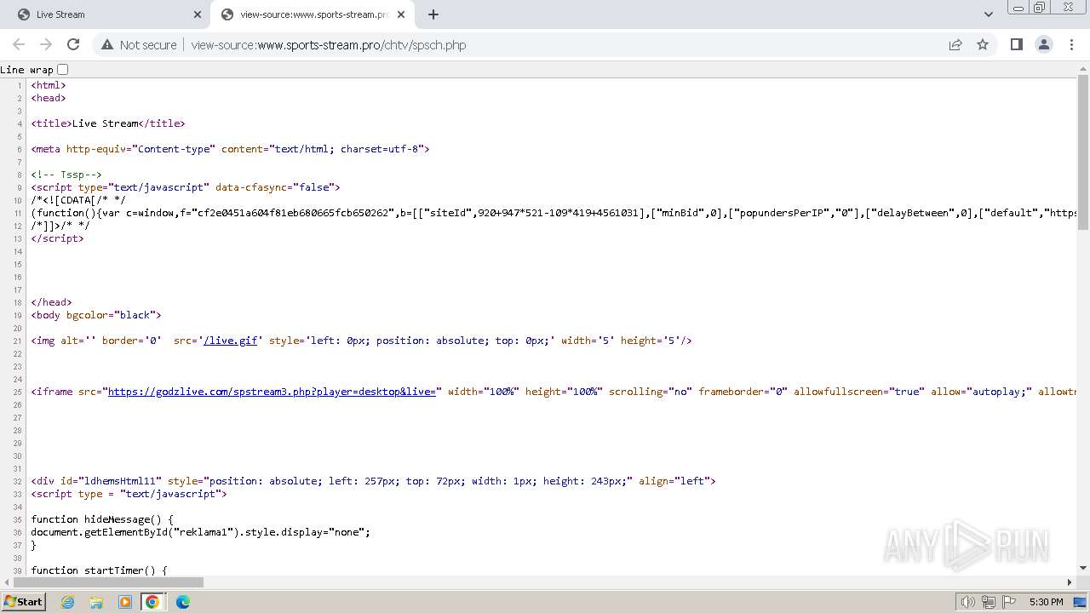Open Chrome three-dot menu

click(x=1070, y=44)
